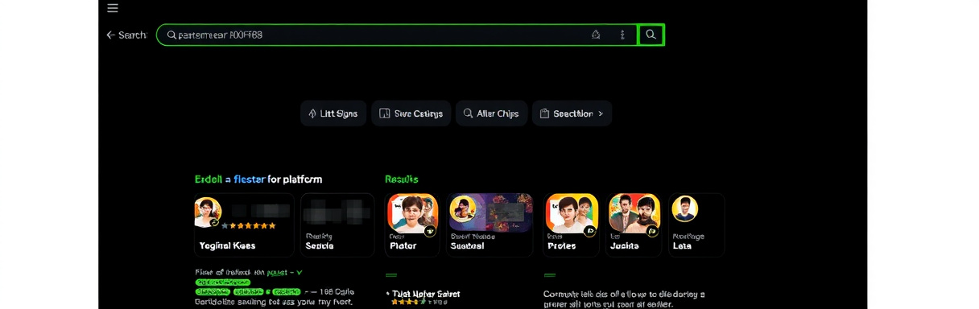
Task: Expand the 'Seactfion' chip arrow
Action: [600, 113]
